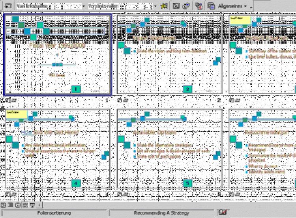
Task: Click Recommending A Strategy in the status bar
Action: click(x=161, y=213)
